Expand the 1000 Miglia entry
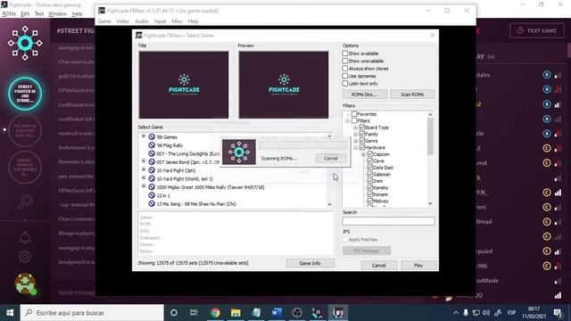Image resolution: width=571 pixels, height=321 pixels. (x=144, y=186)
